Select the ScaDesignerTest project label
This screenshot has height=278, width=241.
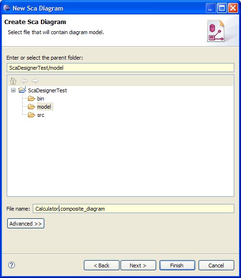click(x=47, y=90)
